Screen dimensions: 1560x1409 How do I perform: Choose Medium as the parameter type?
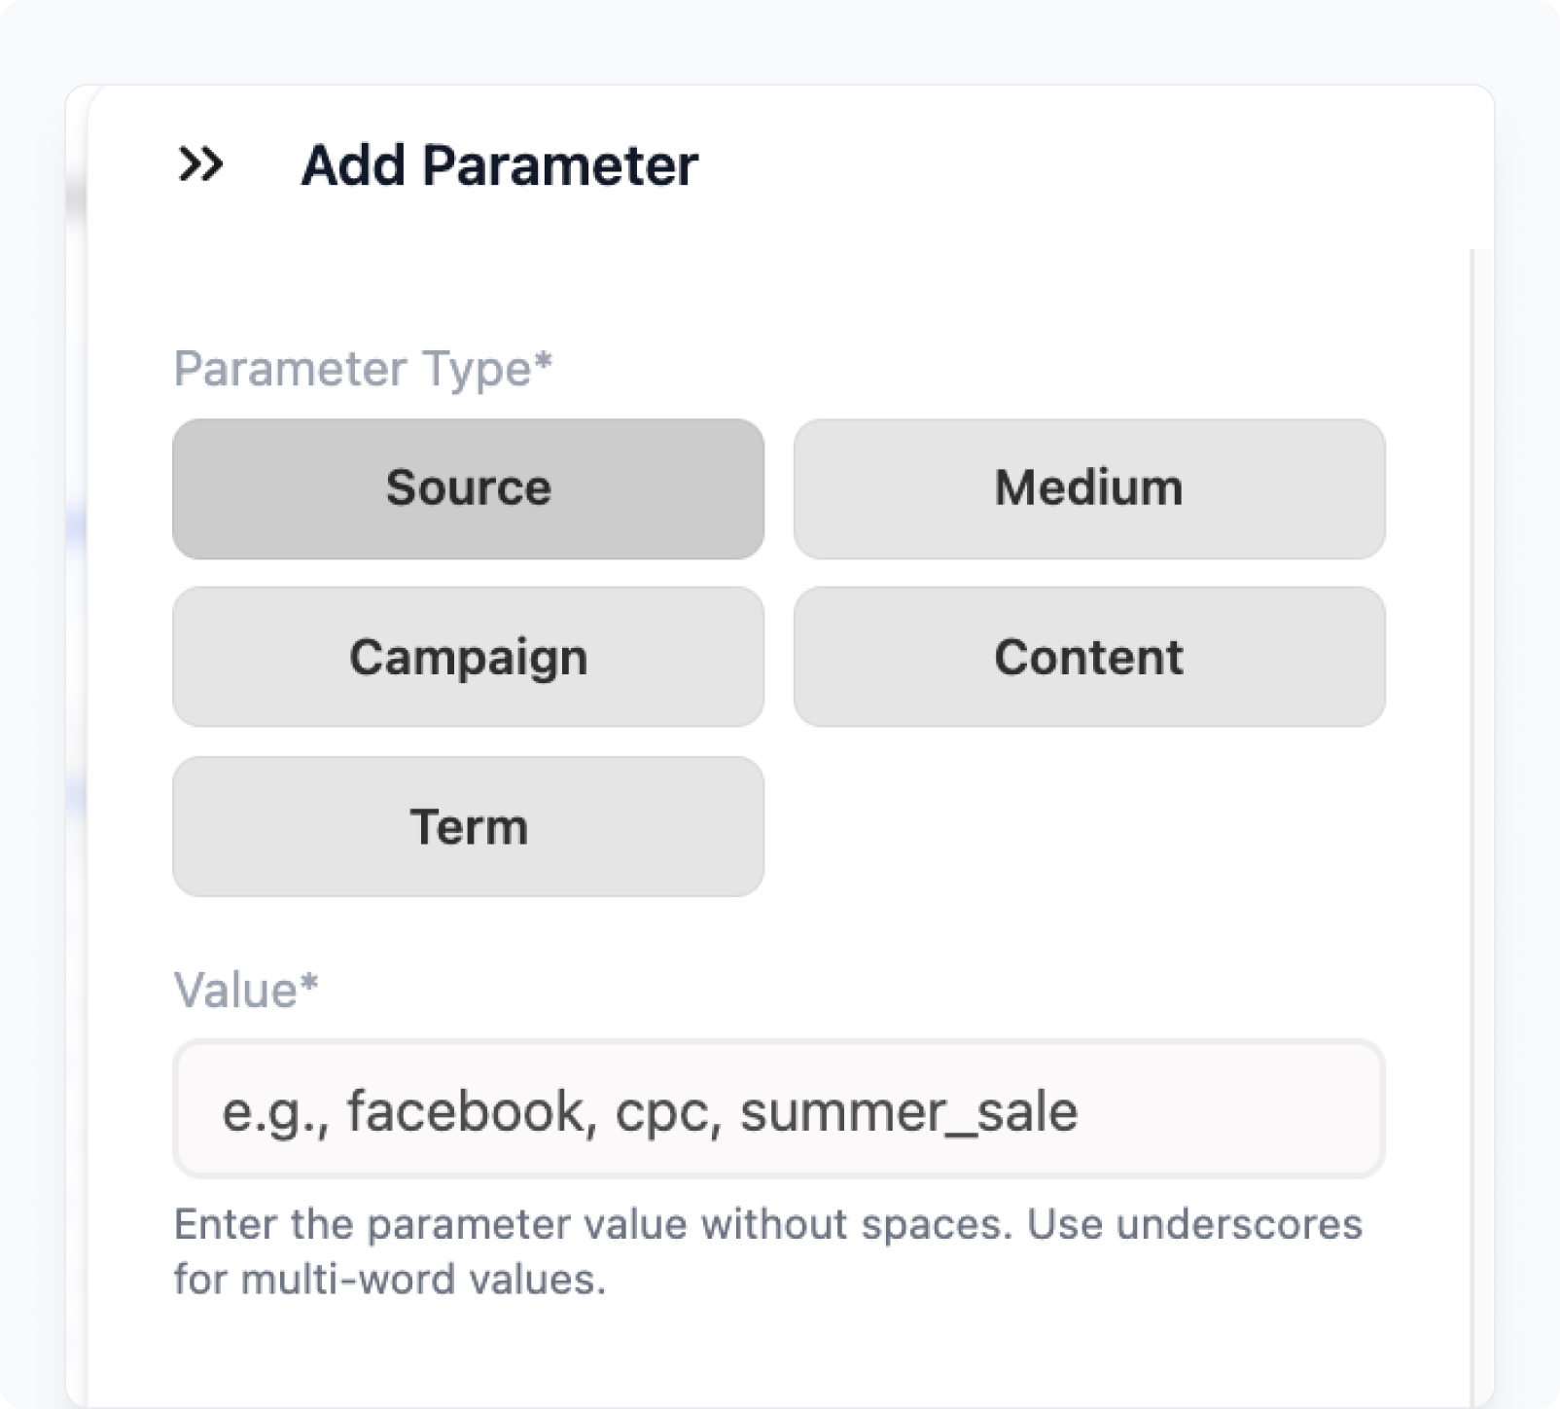[x=1089, y=488]
